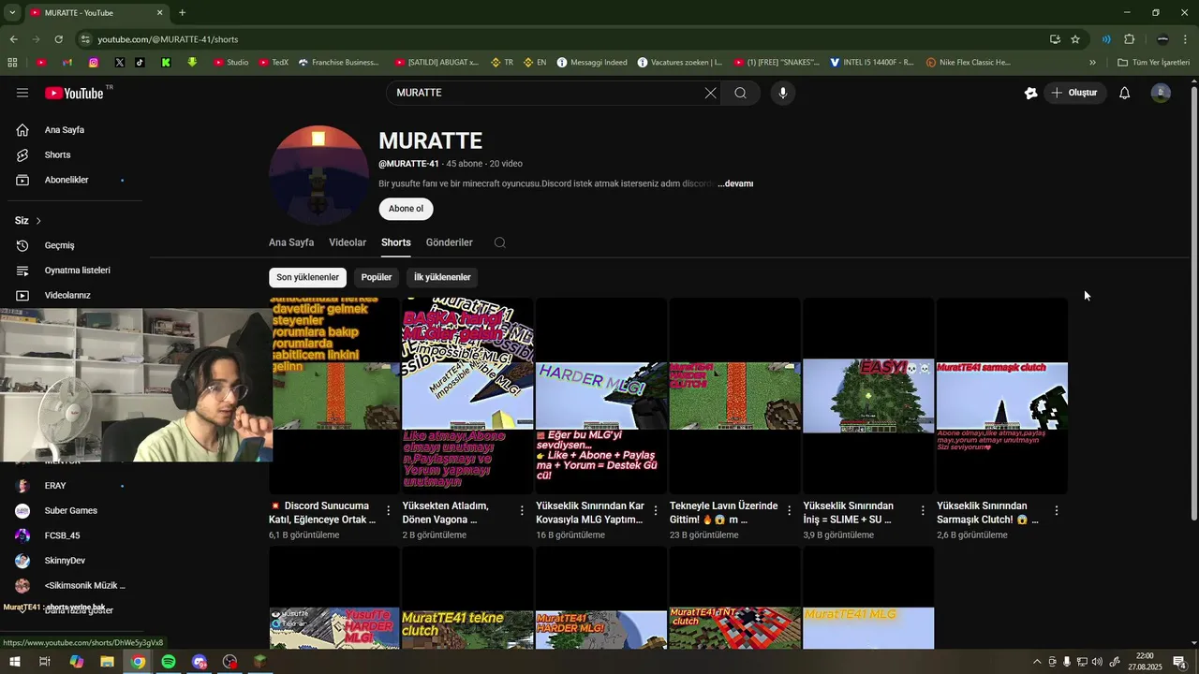Open the X bookmark icon

(x=120, y=63)
